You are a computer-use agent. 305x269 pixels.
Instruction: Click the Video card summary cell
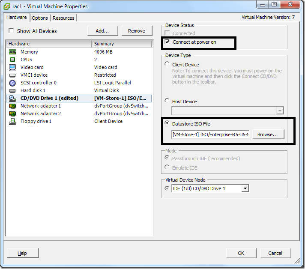pos(106,67)
